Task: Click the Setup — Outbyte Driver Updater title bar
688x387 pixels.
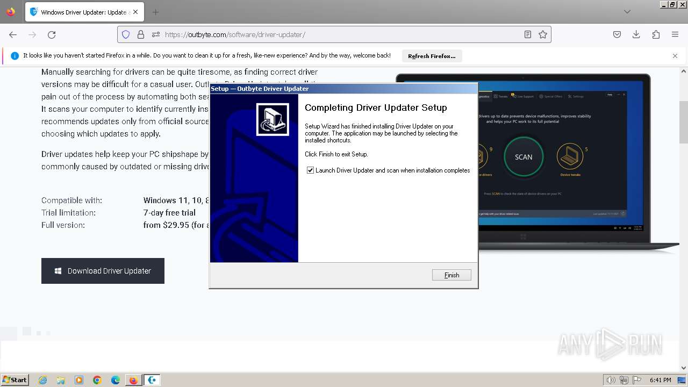Action: pos(343,89)
